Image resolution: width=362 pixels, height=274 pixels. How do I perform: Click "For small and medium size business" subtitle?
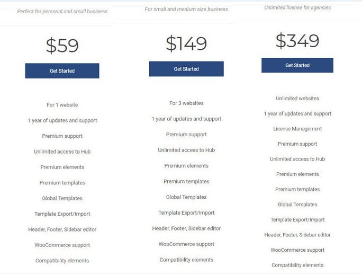tap(186, 9)
